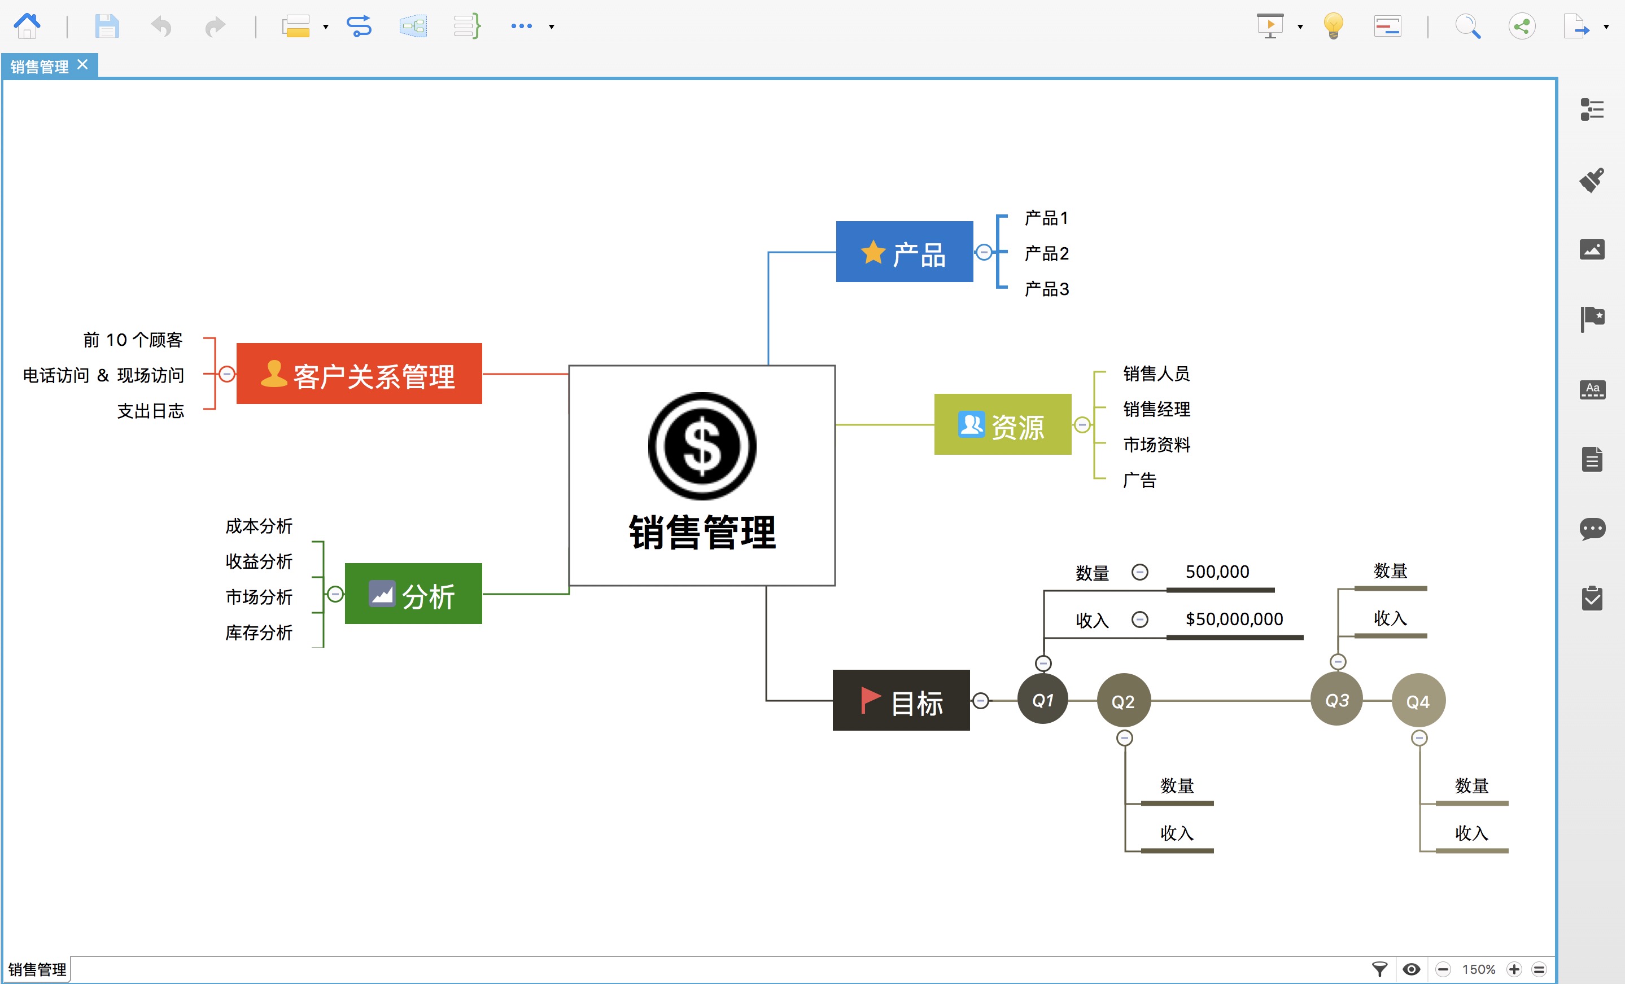This screenshot has width=1625, height=984.
Task: Select the 500,000 value
Action: pos(1217,572)
